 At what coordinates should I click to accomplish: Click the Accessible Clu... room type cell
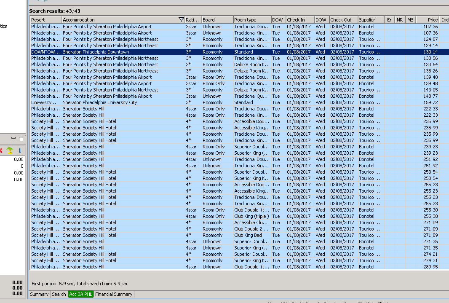[252, 223]
